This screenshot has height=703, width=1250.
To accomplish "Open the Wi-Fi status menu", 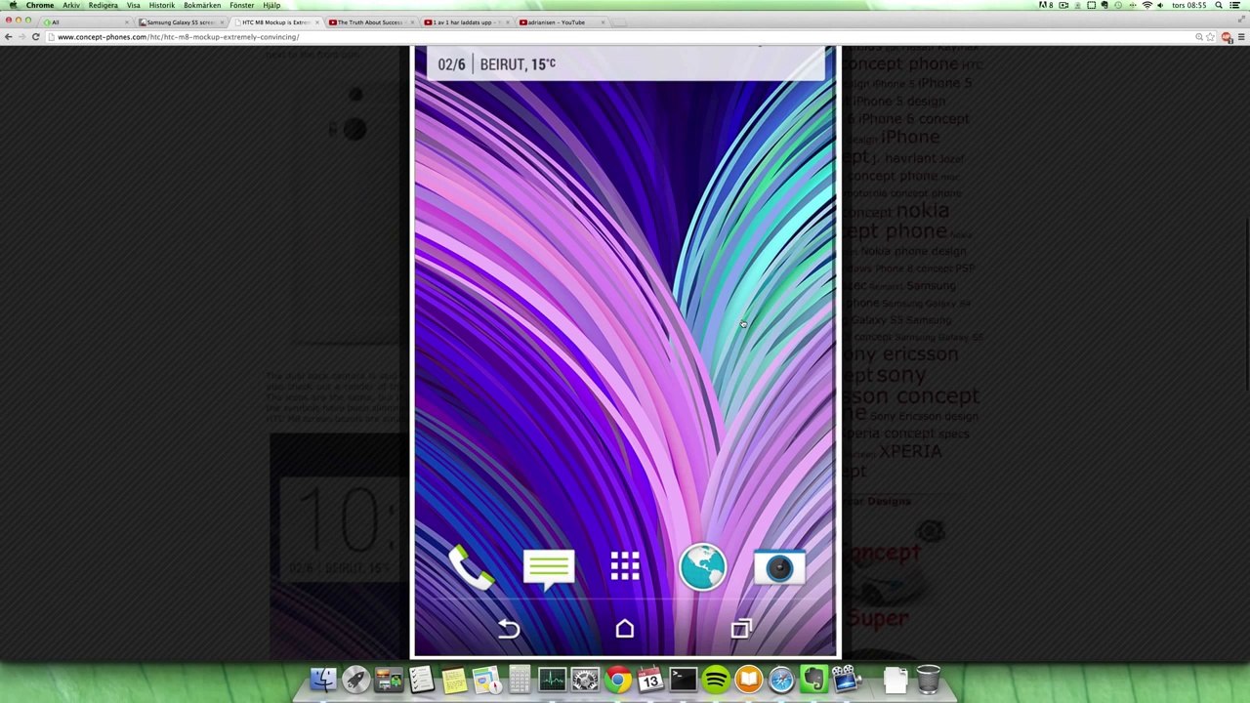I will pos(1146,5).
